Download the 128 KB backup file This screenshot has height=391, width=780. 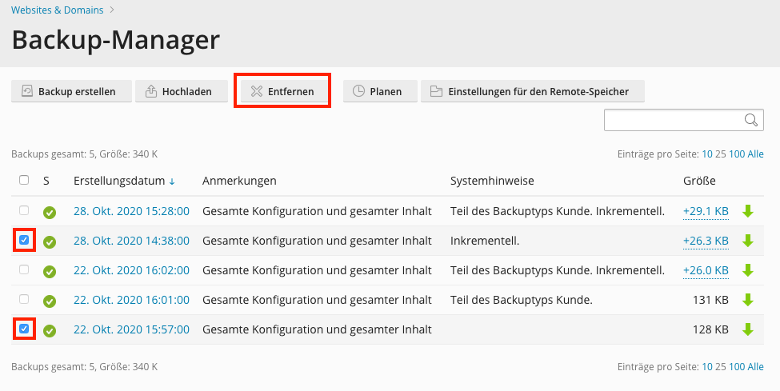click(x=749, y=329)
